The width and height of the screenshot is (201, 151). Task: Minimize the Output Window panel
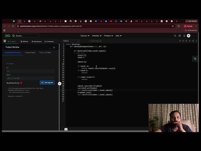50,48
